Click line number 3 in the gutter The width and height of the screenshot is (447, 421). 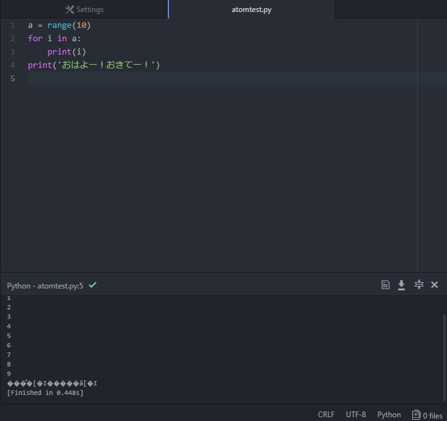click(x=13, y=51)
